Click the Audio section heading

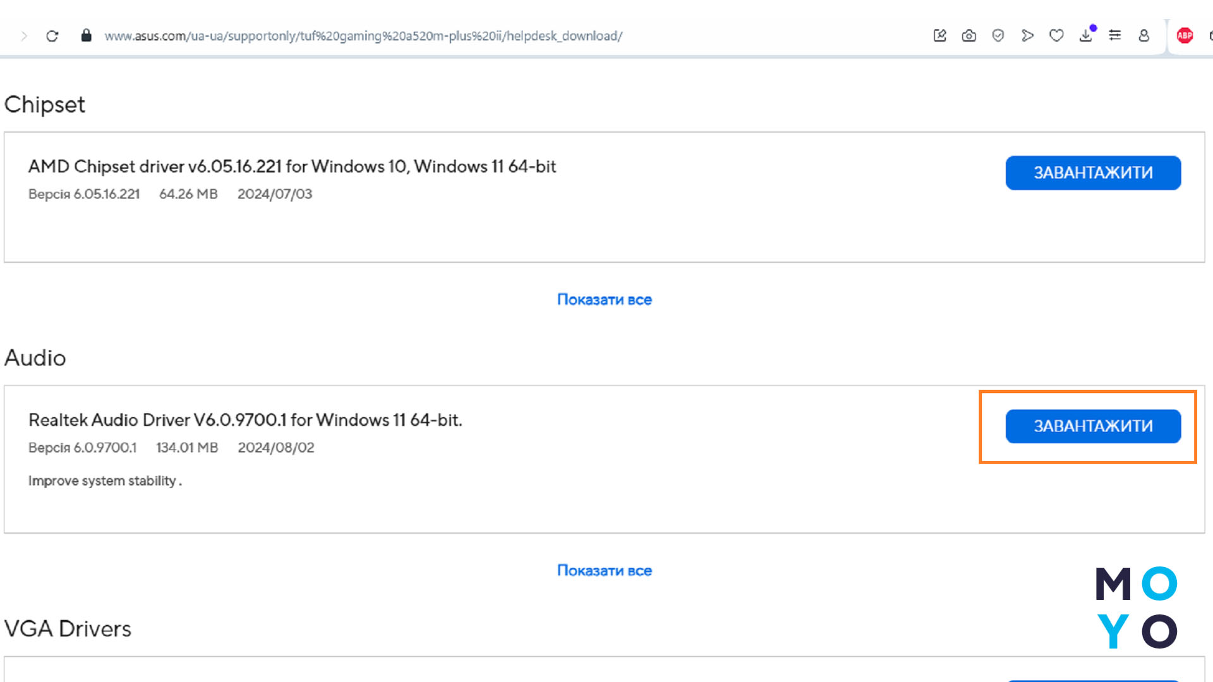[x=35, y=358]
